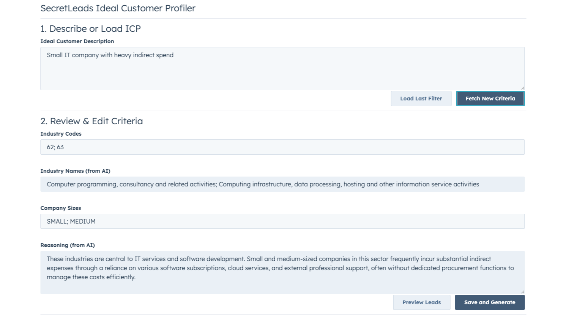Click the SecretLeads Ideal Customer Profiler heading
The height and width of the screenshot is (316, 563).
pos(118,8)
